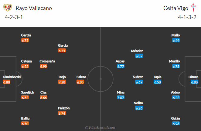The image size is (201, 131).
Task: Click the WhoScored.com watermark
Action: tap(100, 128)
